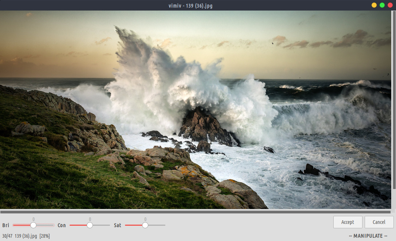This screenshot has width=396, height=241.
Task: Click the Bri brightness slider handle
Action: [x=34, y=225]
